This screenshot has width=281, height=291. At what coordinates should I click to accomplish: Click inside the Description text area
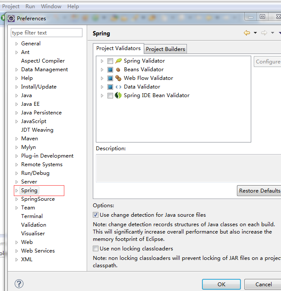point(188,168)
